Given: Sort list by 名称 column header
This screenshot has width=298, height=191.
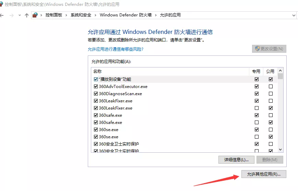Looking at the screenshot, I should click(x=170, y=72).
